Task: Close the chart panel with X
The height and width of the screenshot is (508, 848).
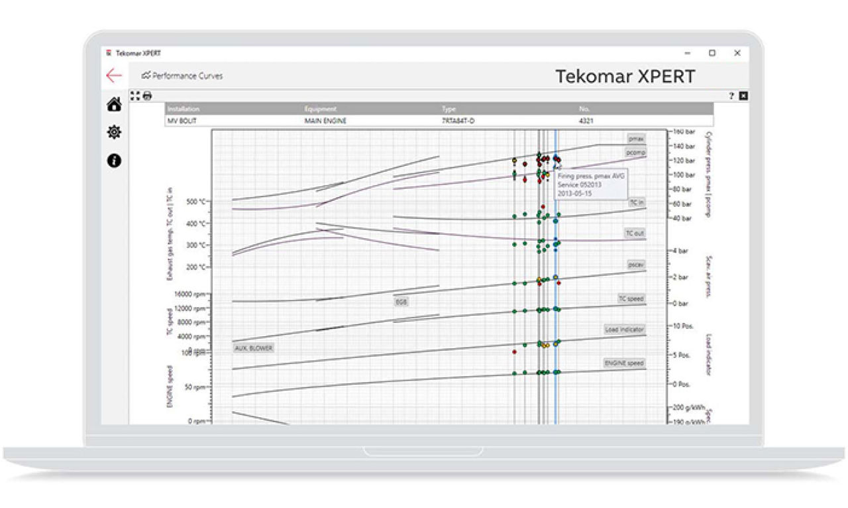Action: (743, 96)
